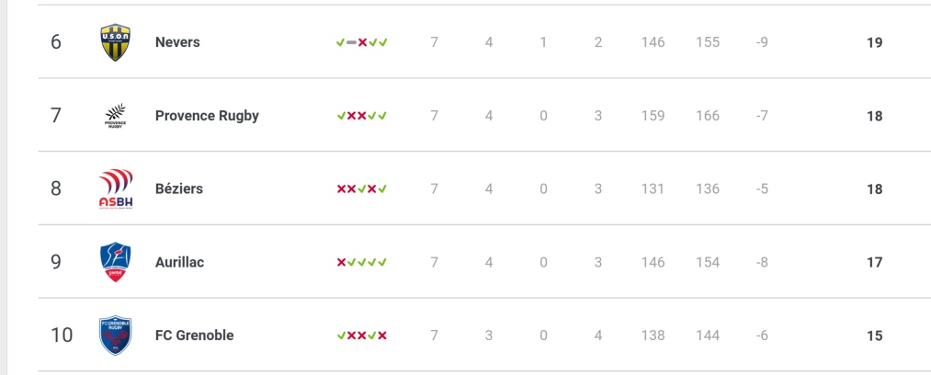
Task: Click Provence Rugby points total 18
Action: tap(875, 116)
